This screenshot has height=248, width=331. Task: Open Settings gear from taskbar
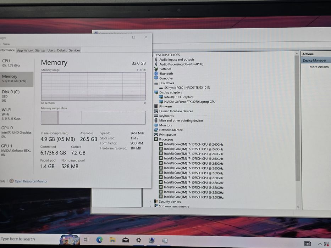[138, 240]
